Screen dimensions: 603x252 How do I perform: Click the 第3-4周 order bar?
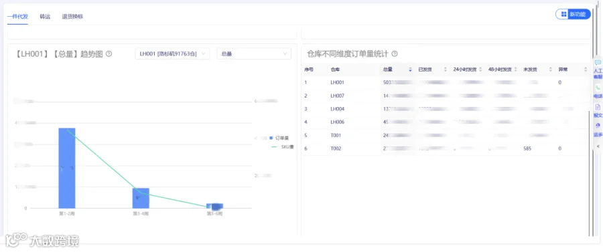pos(141,199)
